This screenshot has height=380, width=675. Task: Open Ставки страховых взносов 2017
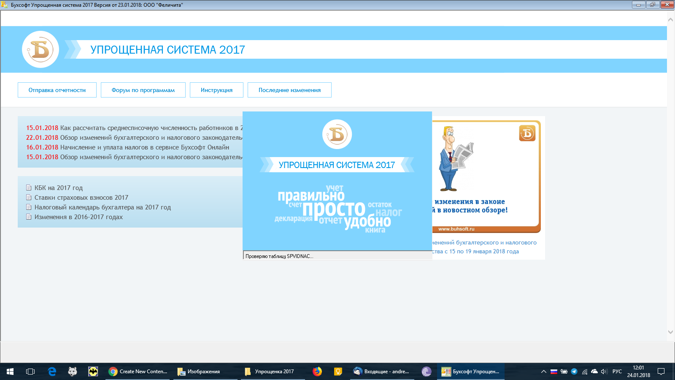[81, 198]
